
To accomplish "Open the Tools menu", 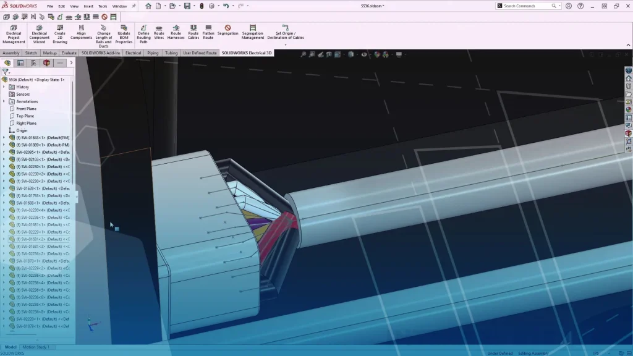I will [x=102, y=7].
